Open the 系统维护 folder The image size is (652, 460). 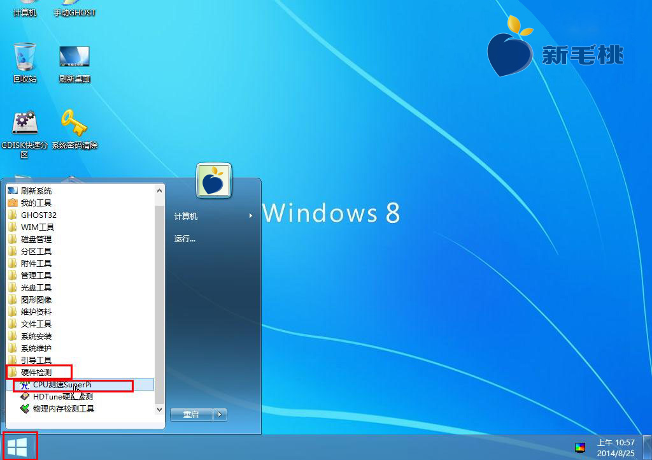pyautogui.click(x=80, y=348)
